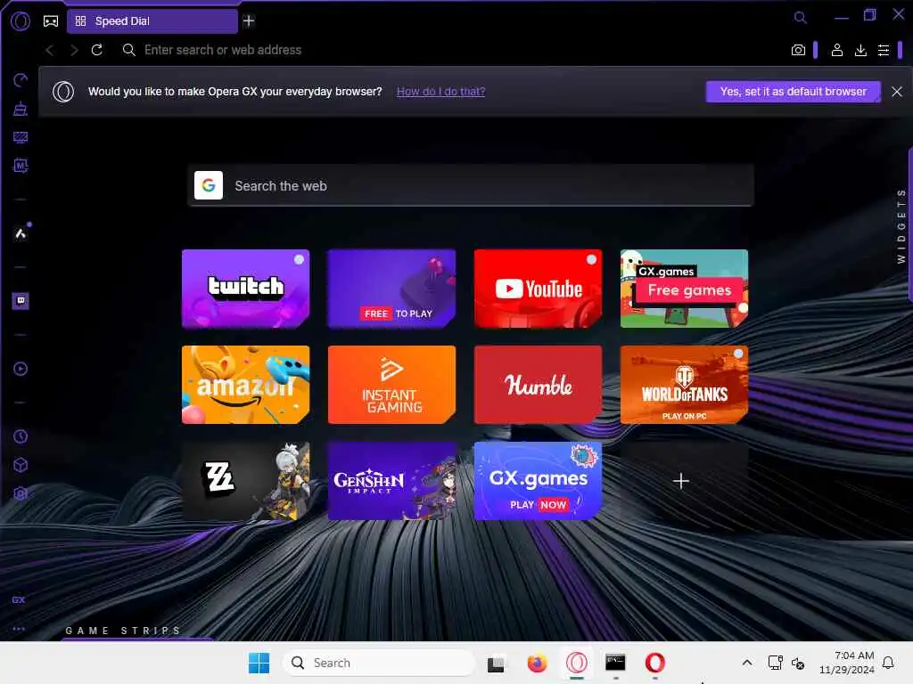
Task: Open the Instant Gaming tile
Action: point(392,385)
